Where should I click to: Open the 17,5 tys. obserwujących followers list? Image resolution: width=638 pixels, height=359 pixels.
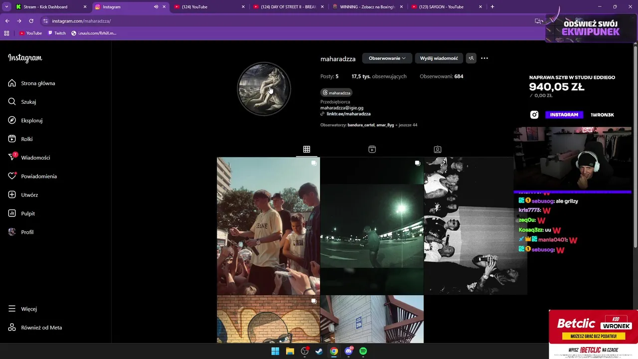[379, 76]
